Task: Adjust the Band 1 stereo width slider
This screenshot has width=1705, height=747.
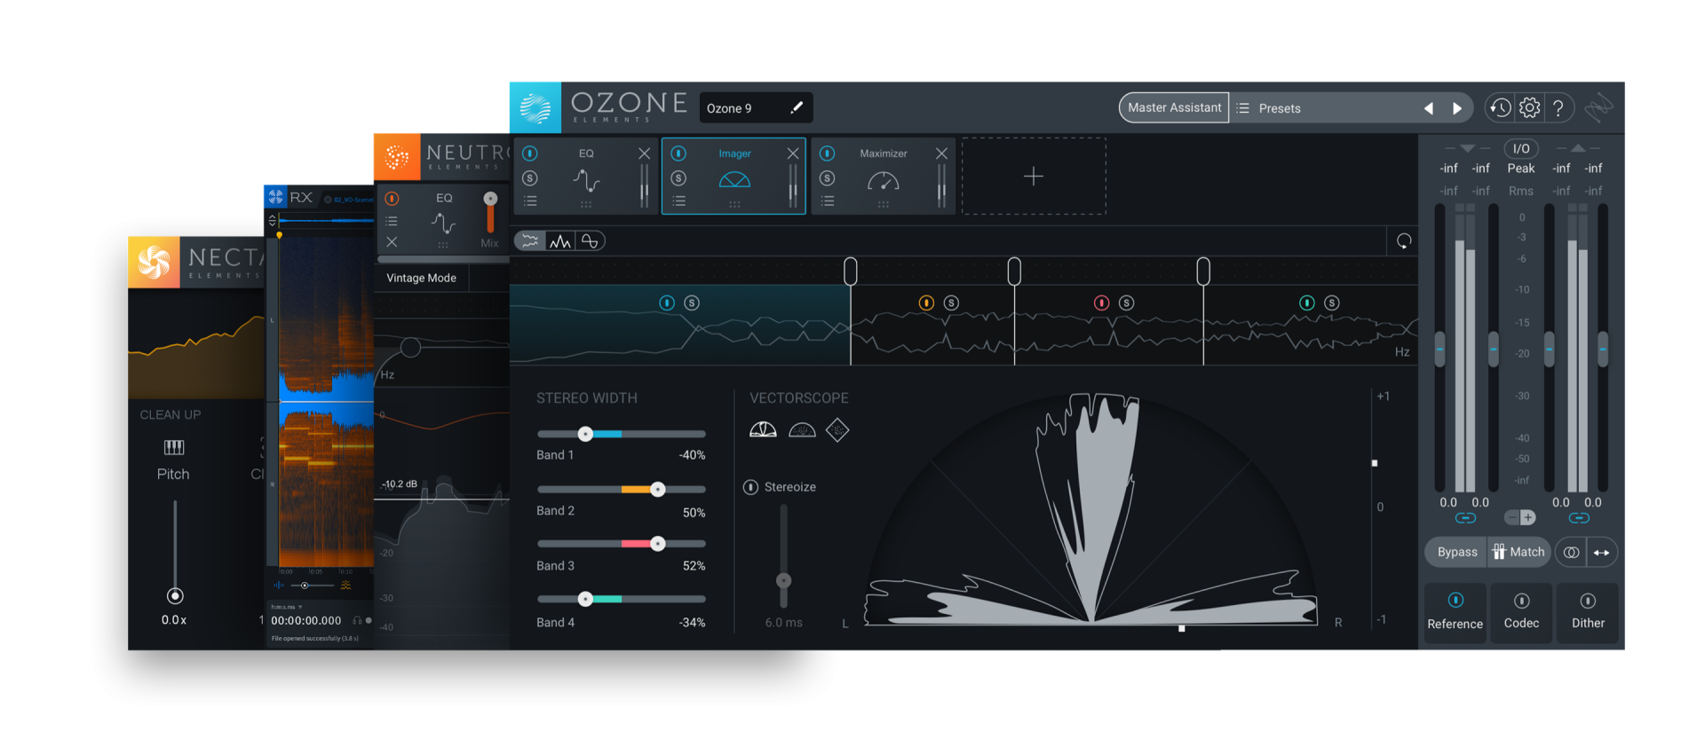Action: [x=585, y=434]
